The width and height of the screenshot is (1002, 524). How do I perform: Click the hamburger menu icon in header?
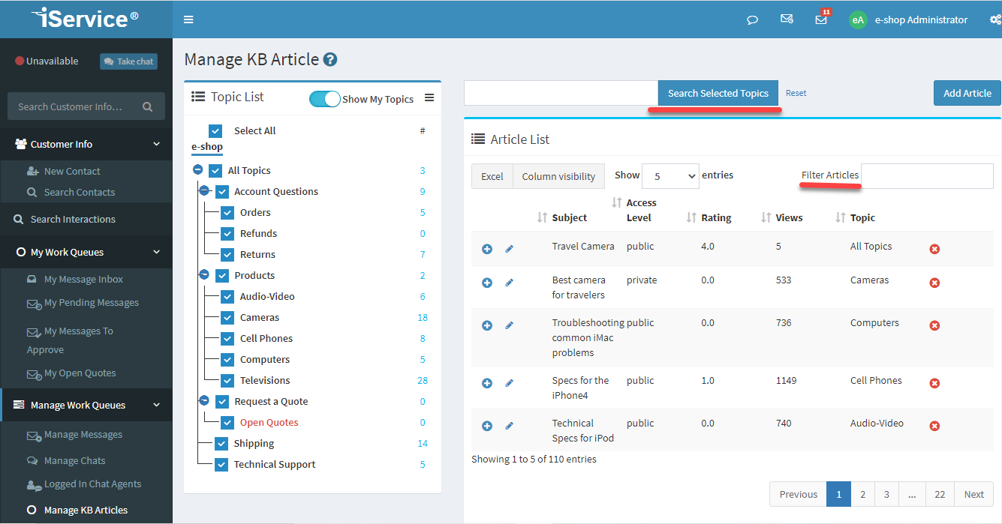(x=188, y=19)
